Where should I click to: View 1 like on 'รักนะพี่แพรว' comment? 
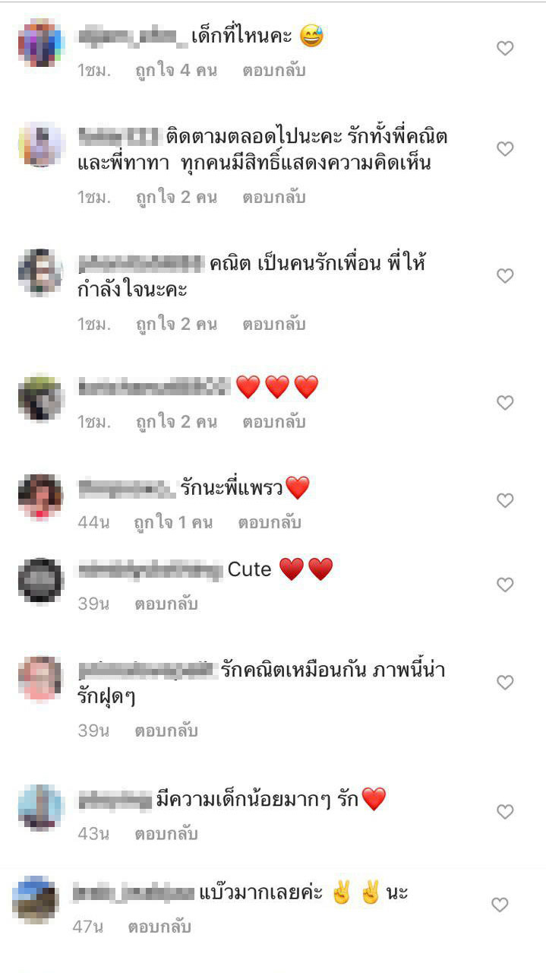(174, 523)
